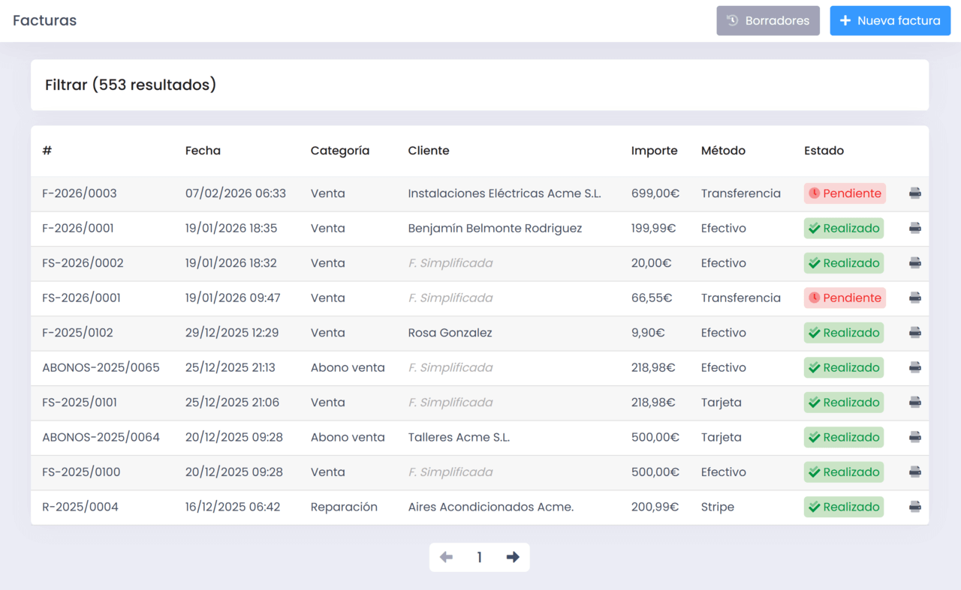Print invoice F-2026/0001 for Benjamín Belmonte
This screenshot has width=961, height=590.
click(x=914, y=228)
